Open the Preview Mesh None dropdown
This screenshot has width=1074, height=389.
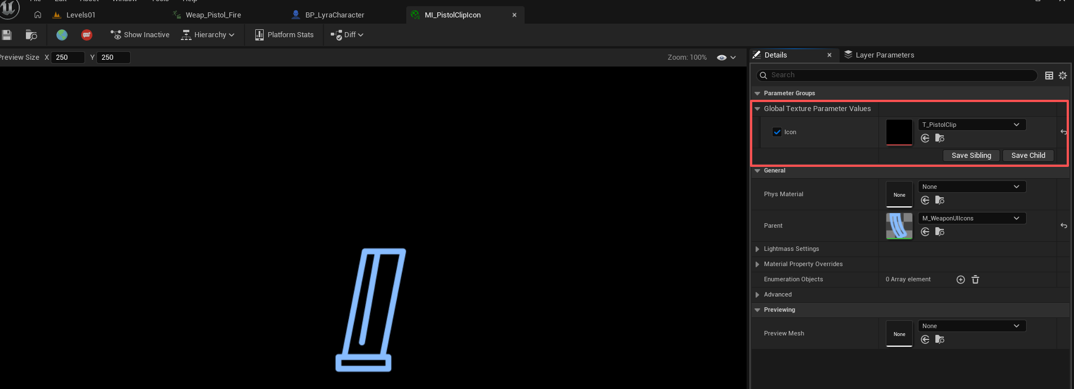point(971,326)
